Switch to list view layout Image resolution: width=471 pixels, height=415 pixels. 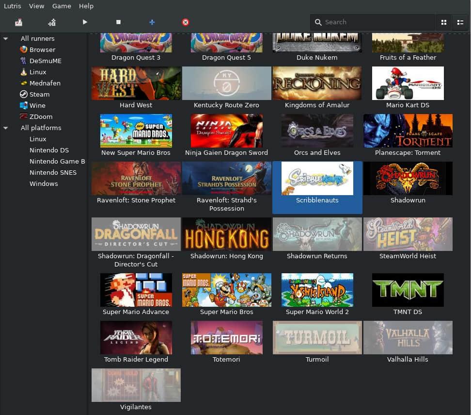459,22
